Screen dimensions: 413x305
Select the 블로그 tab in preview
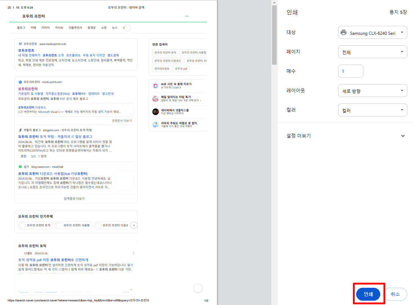coord(21,28)
